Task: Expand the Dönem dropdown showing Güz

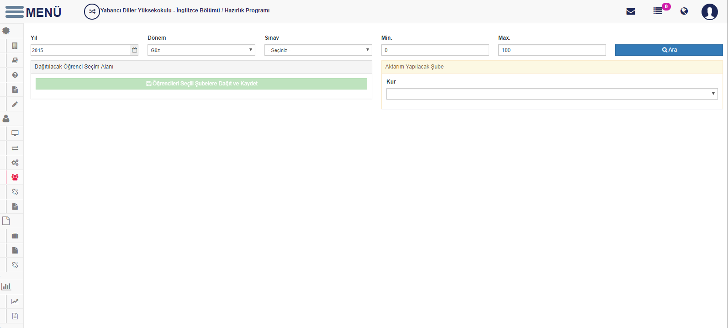Action: [201, 50]
